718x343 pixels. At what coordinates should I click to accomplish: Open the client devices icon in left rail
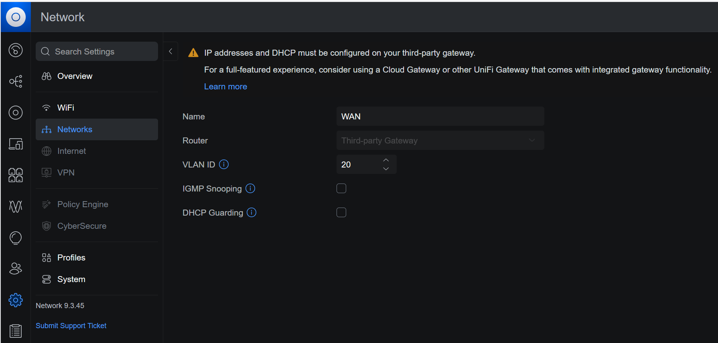16,144
